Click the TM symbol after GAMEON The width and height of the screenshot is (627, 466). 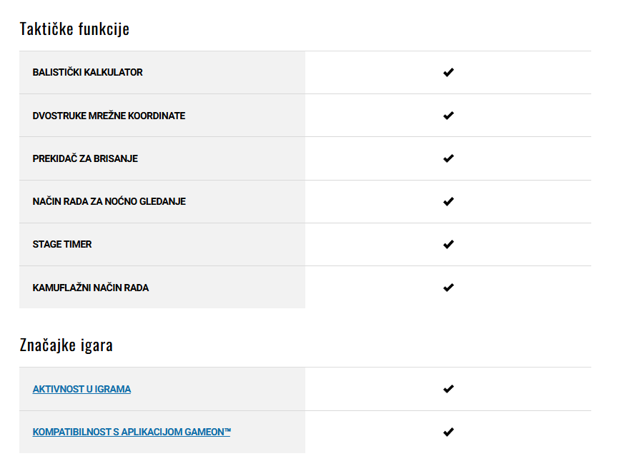tap(227, 430)
